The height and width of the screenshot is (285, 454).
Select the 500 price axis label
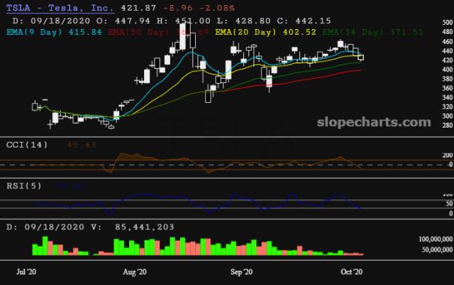pyautogui.click(x=448, y=23)
